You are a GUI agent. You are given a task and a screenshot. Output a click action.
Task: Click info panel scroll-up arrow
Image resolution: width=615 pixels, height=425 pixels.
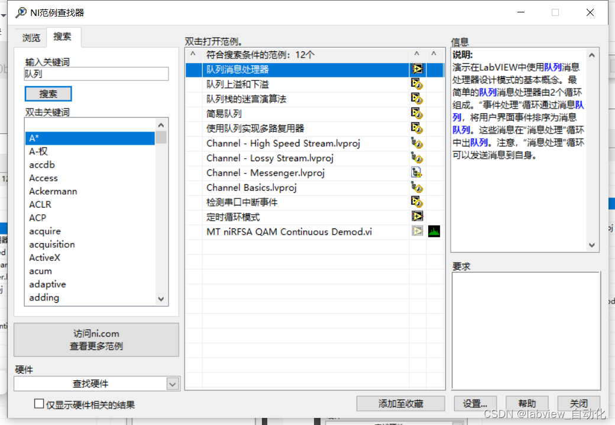[x=592, y=55]
